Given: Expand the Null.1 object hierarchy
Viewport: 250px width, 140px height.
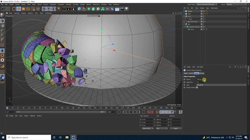Looking at the screenshot, I should coord(184,16).
